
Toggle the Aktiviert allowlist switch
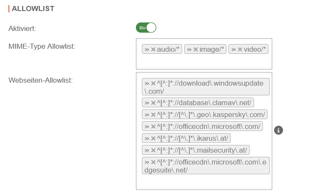(x=146, y=28)
